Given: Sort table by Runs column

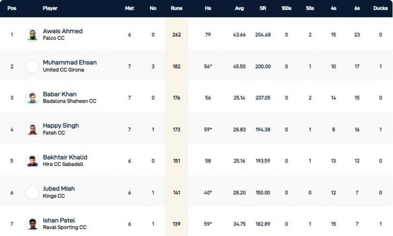Looking at the screenshot, I should pos(176,8).
